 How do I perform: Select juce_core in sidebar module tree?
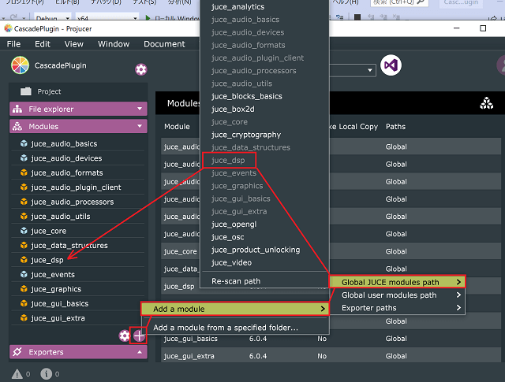coord(49,231)
